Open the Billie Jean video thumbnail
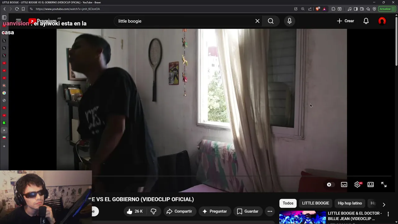 (x=302, y=217)
